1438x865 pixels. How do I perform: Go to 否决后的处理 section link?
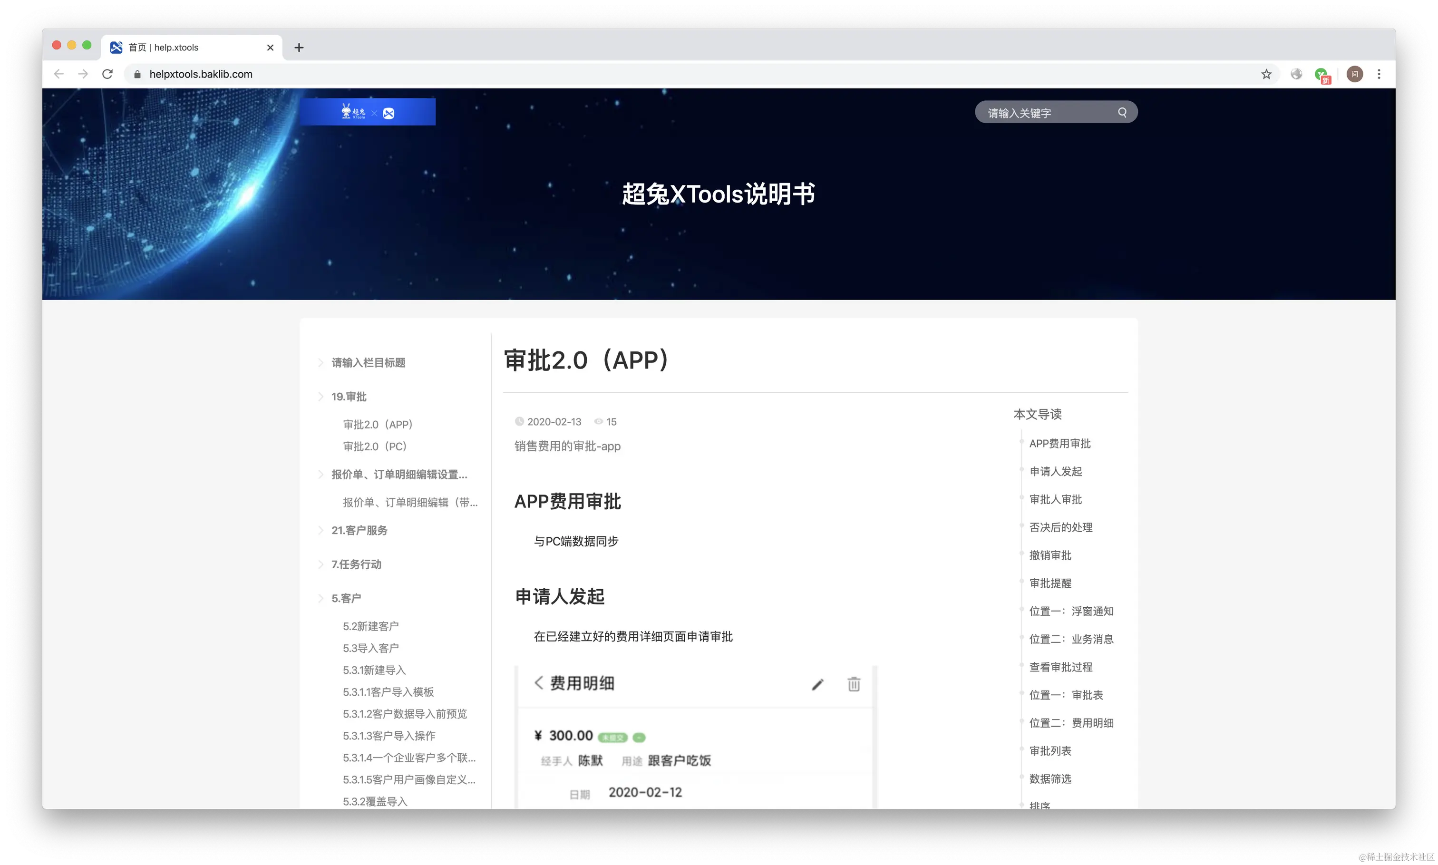point(1060,527)
